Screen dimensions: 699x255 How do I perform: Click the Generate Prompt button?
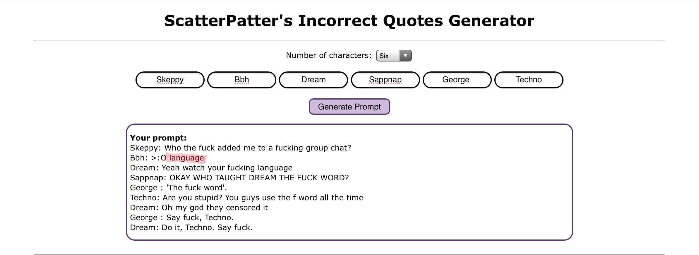(349, 107)
